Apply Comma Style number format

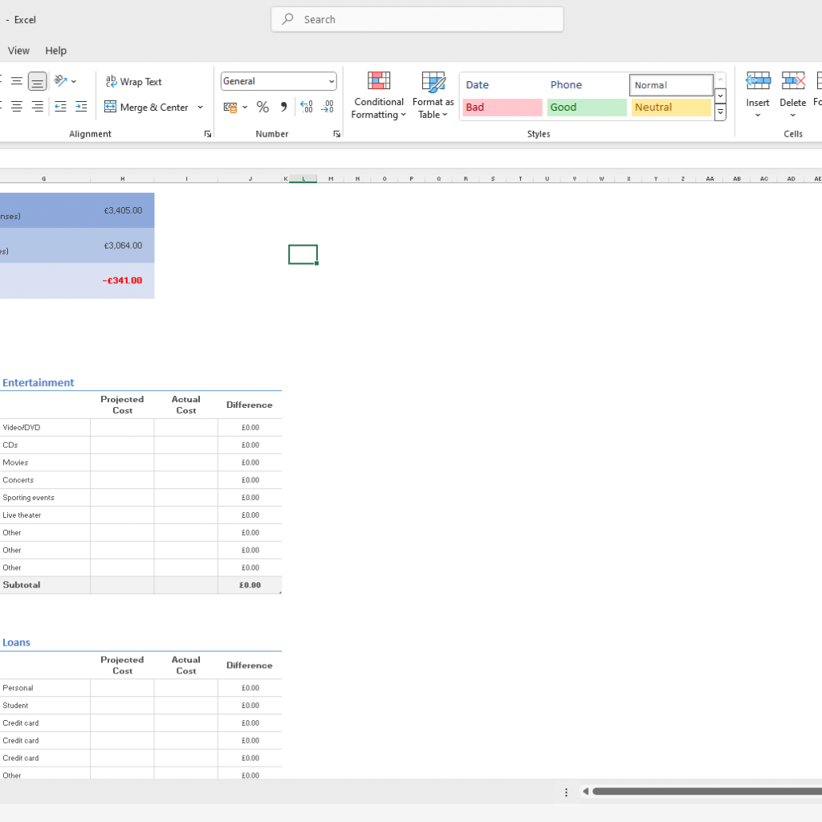tap(283, 107)
